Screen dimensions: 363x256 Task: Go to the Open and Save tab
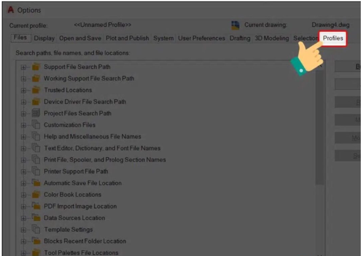[x=81, y=38]
